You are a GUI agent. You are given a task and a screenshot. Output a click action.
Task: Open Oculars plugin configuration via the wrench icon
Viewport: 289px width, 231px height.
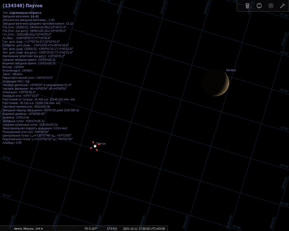coord(282,6)
